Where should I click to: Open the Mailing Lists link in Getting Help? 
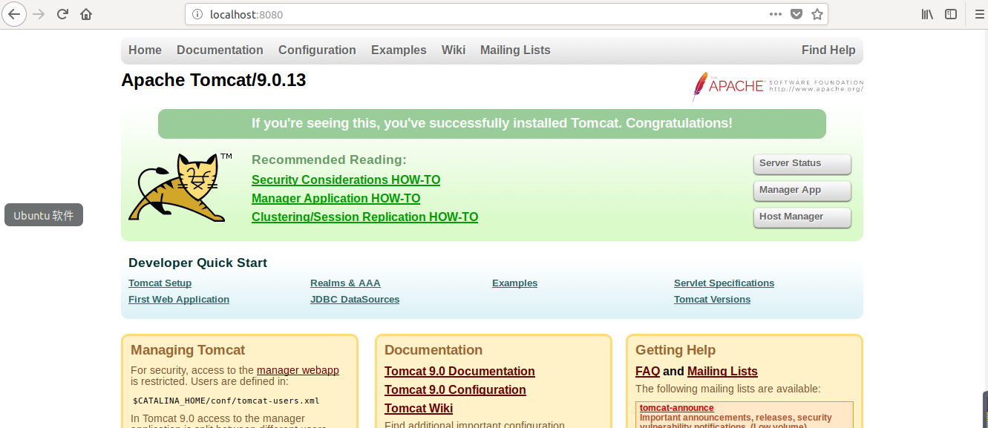click(x=722, y=372)
